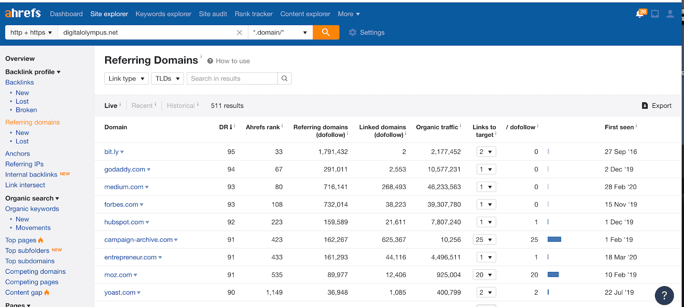
Task: Click the monitor icon in header
Action: point(655,14)
